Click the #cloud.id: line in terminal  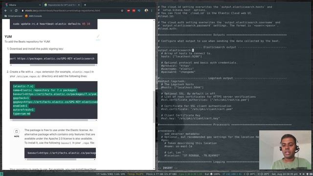166,16
